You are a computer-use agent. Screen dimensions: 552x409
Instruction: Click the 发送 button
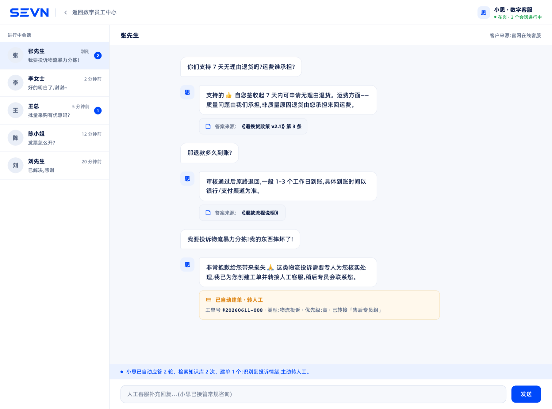pyautogui.click(x=526, y=394)
